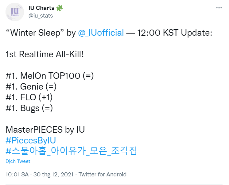Click the "1st Realtime All-Kill!" line

(45, 54)
